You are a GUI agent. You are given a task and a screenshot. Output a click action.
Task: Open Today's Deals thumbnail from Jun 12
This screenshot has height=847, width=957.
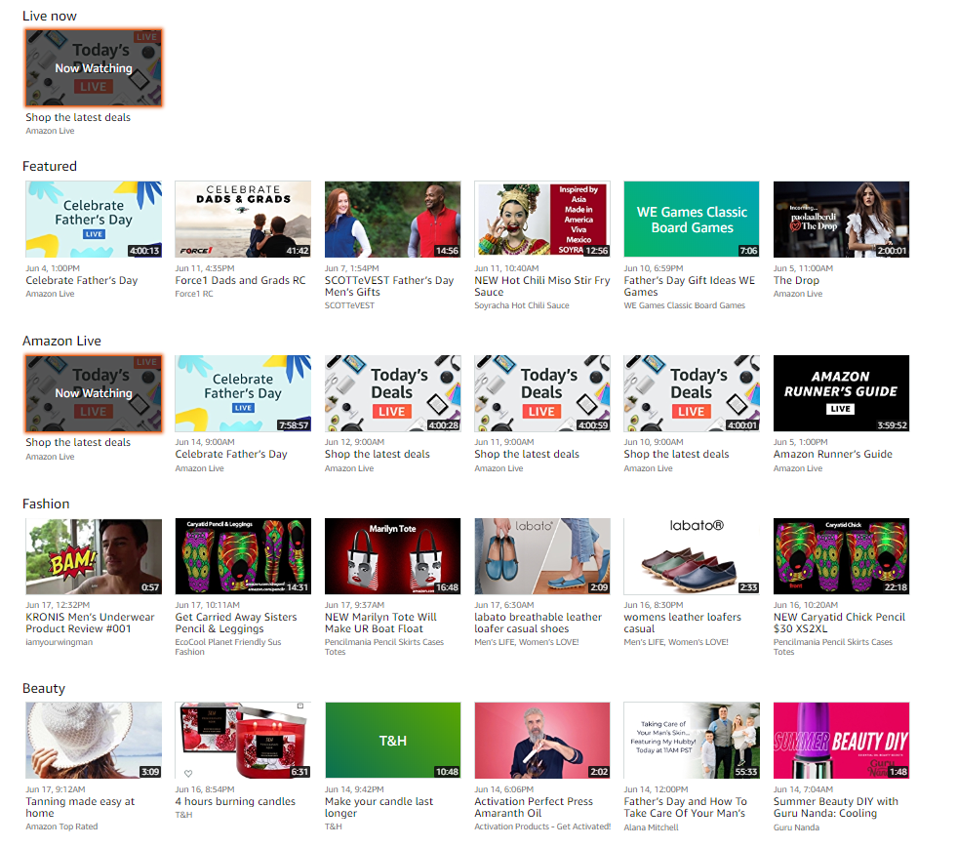tap(392, 393)
